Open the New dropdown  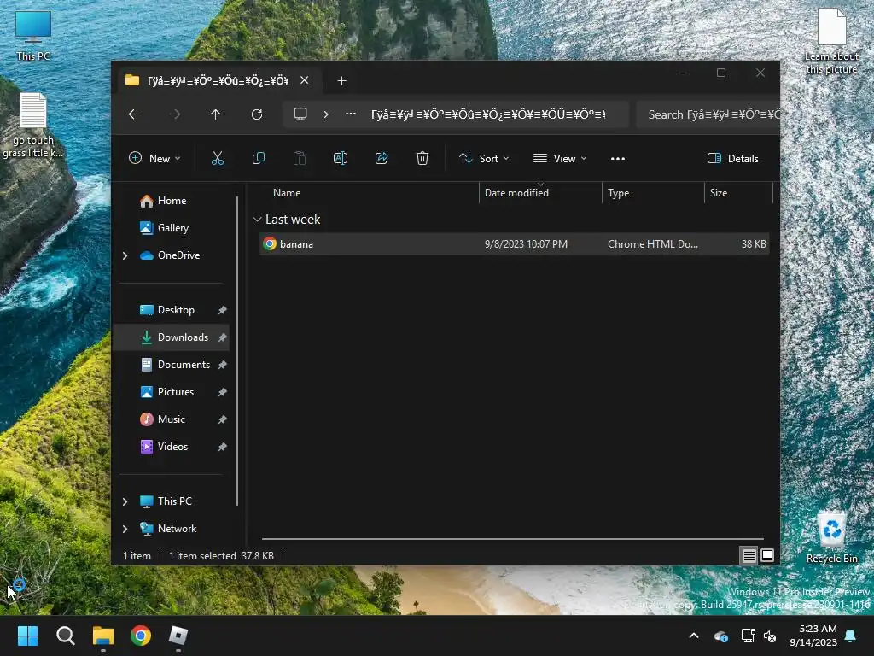coord(154,158)
